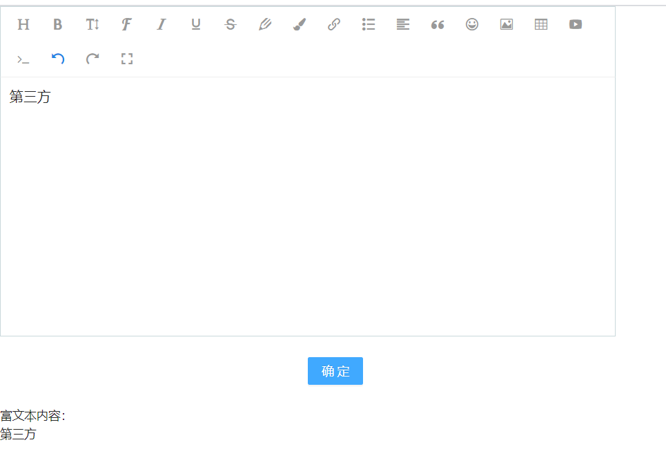This screenshot has height=467, width=666.
Task: Toggle underline formatting
Action: pos(196,25)
